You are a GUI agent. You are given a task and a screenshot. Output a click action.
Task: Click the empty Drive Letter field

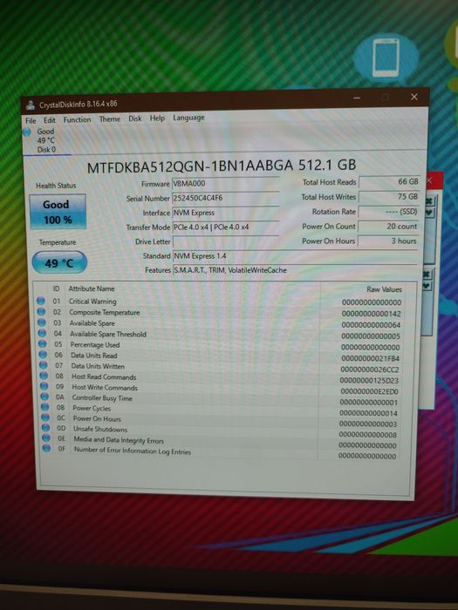(x=225, y=241)
